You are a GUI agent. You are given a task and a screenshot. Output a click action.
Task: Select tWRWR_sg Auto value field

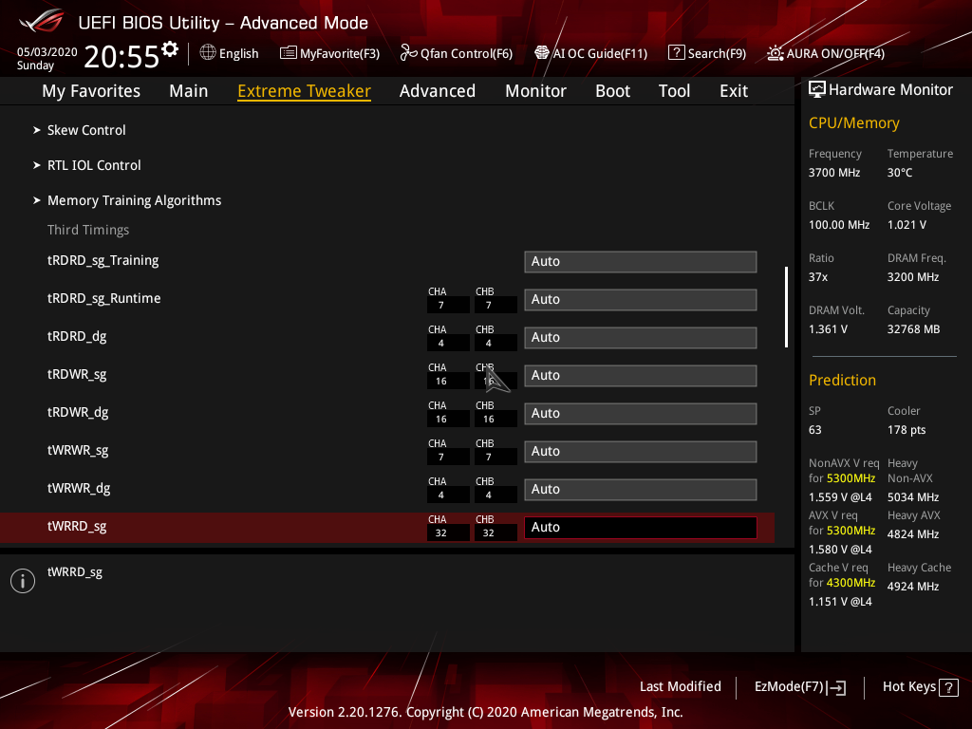pos(641,451)
